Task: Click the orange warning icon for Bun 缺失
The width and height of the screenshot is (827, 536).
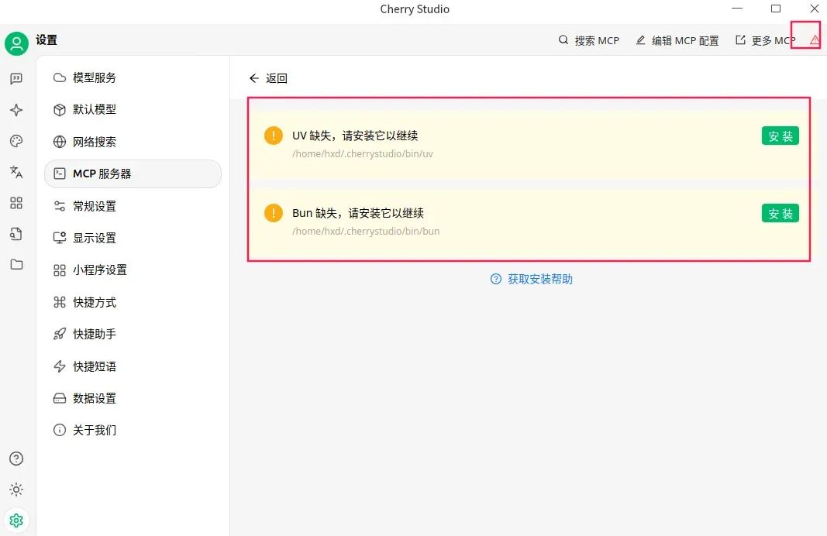Action: point(273,213)
